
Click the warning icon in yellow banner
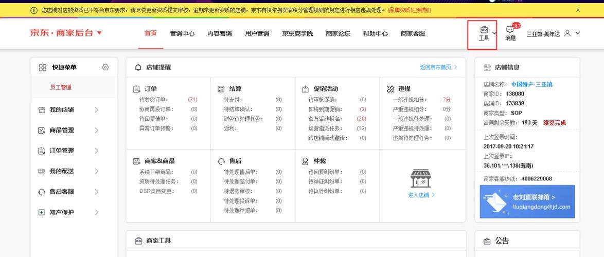pos(34,10)
